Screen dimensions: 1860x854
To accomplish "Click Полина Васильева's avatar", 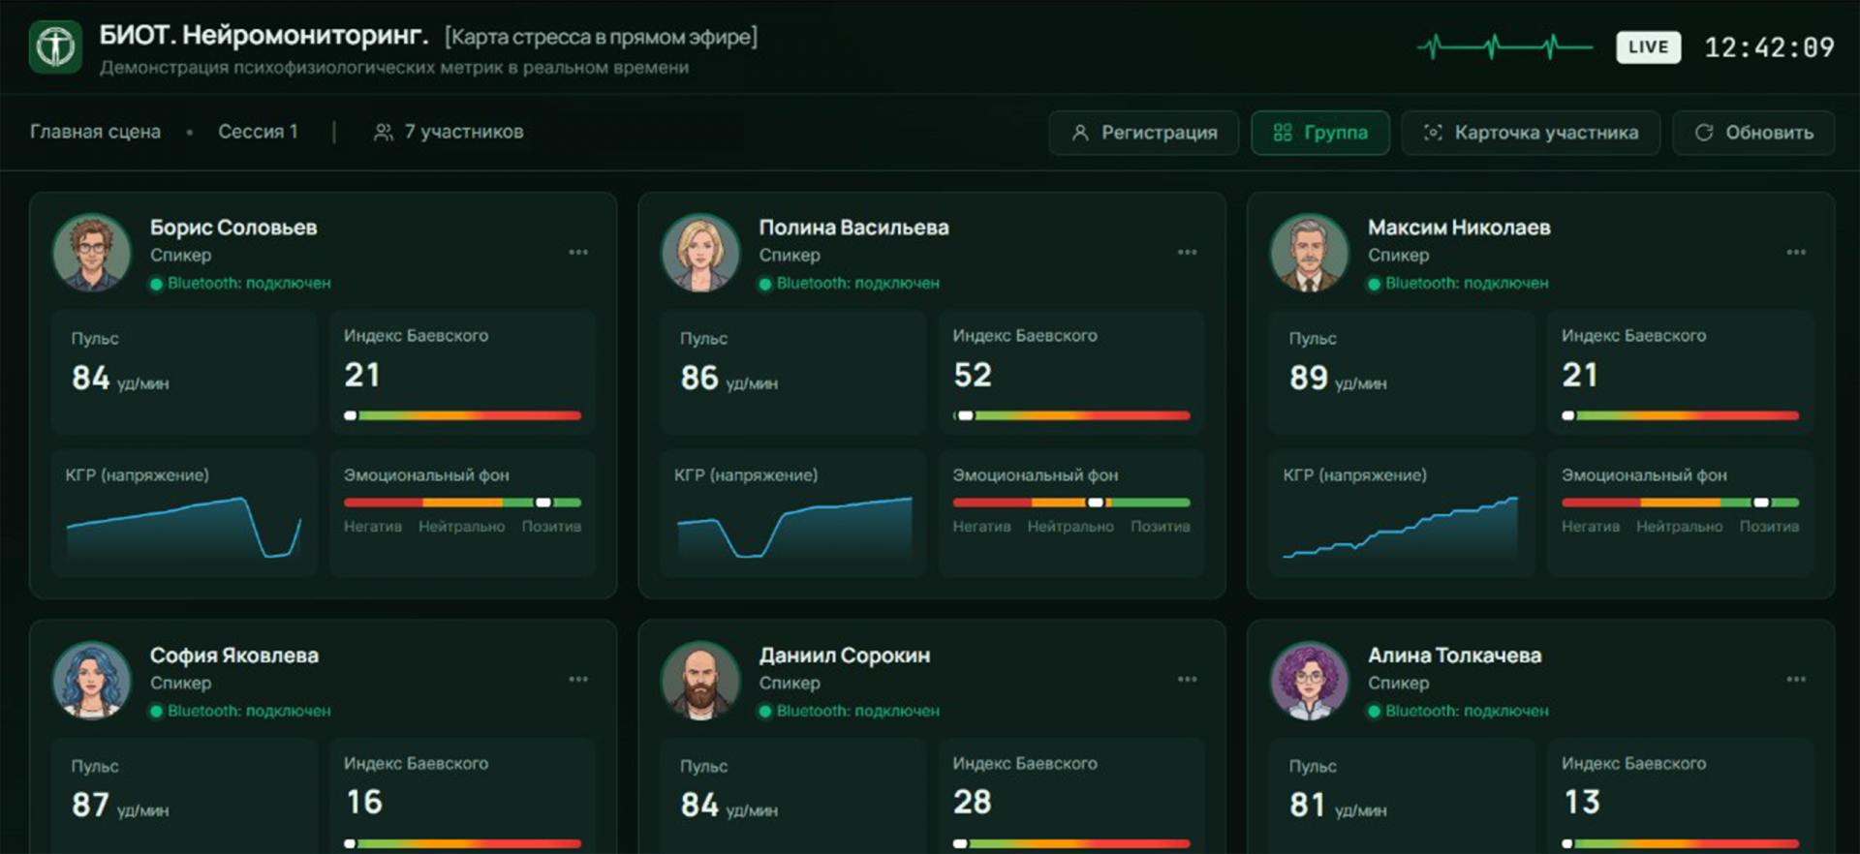I will click(x=700, y=253).
